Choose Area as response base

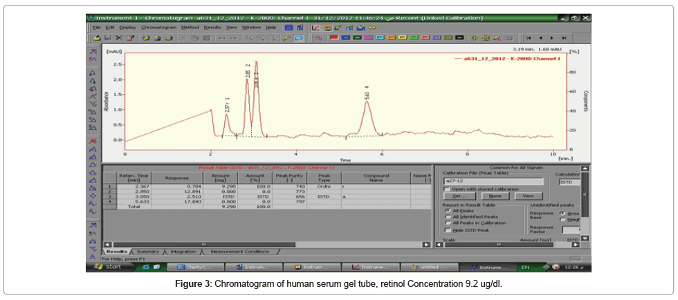click(x=562, y=213)
